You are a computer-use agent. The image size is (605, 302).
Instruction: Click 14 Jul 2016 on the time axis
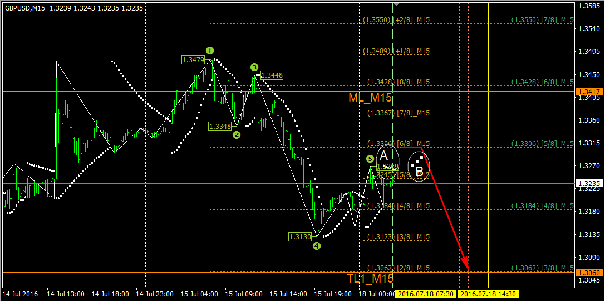point(20,294)
